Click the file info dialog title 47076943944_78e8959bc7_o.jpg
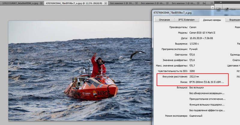This screenshot has height=125, width=240. pos(172,13)
